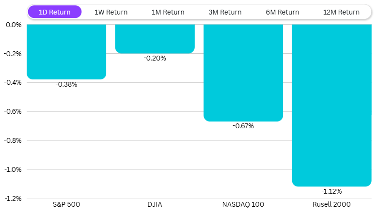Select the Rusell 2000 bar

coord(332,105)
